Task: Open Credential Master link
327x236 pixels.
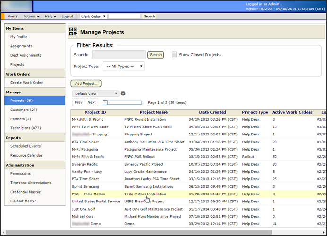Action: [x=26, y=192]
